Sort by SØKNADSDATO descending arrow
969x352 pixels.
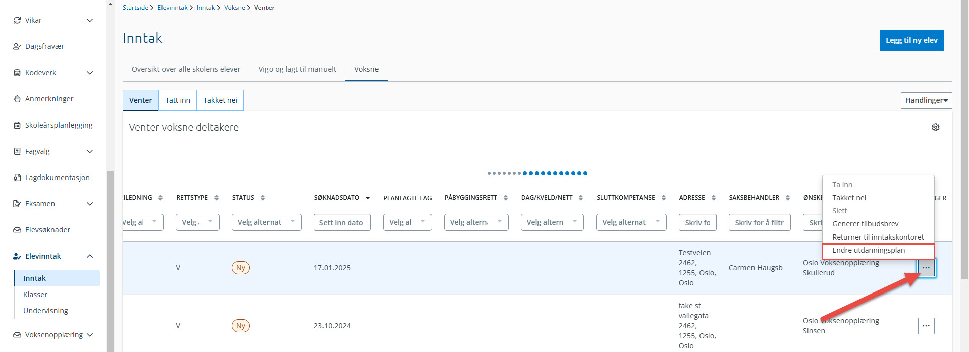click(x=368, y=198)
